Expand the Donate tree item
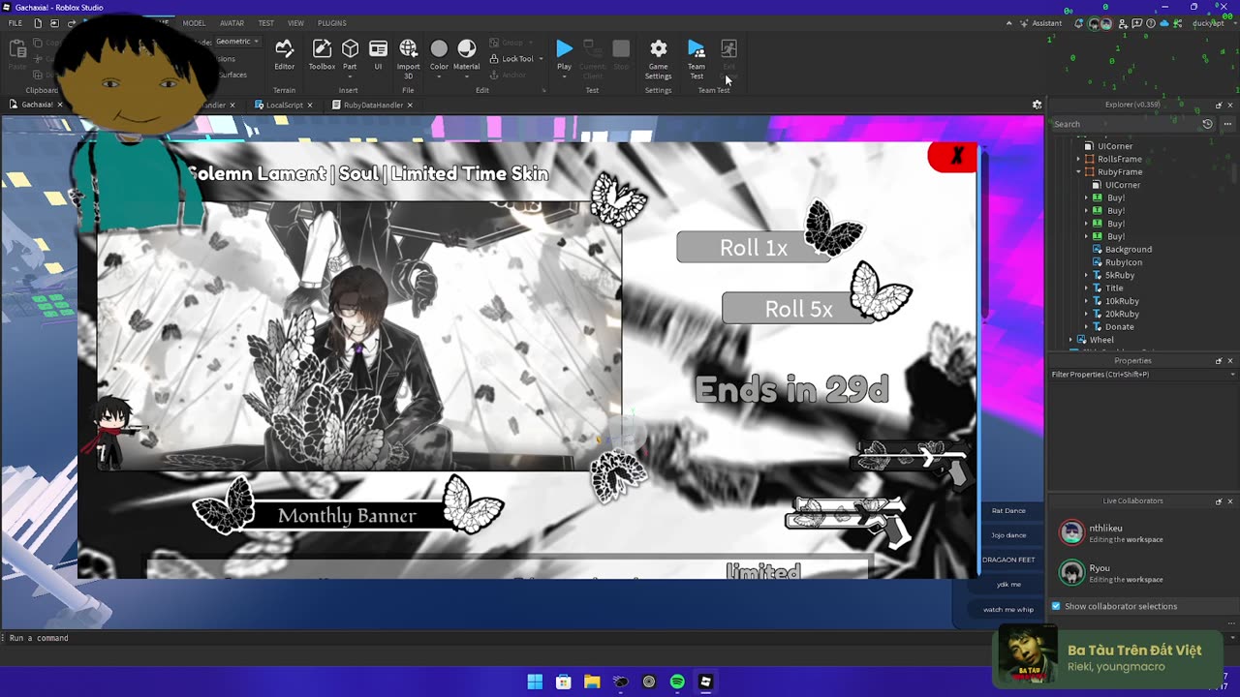Viewport: 1240px width, 697px height. pyautogui.click(x=1086, y=327)
